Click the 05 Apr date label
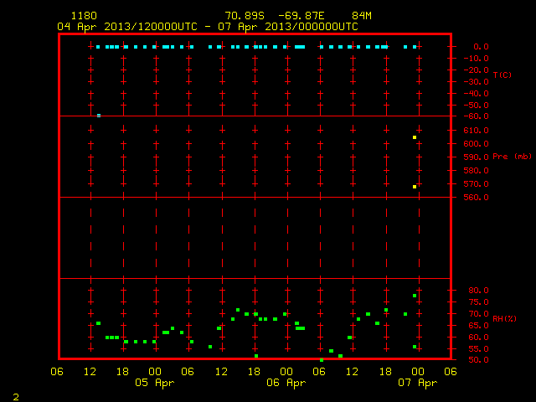The image size is (536, 402). click(x=154, y=383)
